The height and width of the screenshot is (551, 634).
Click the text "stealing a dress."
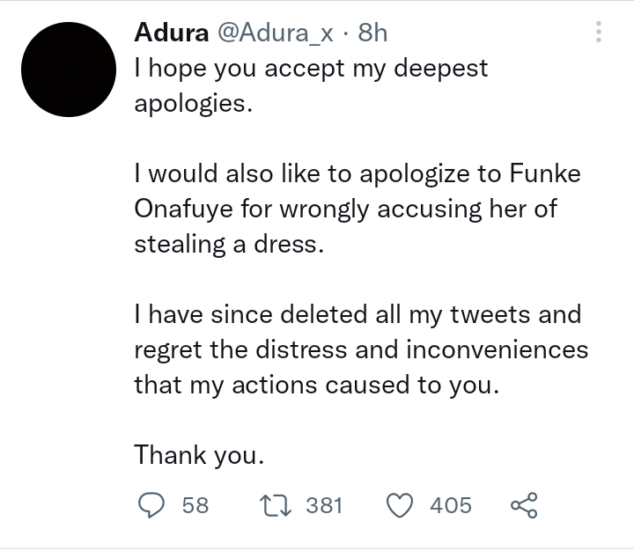coord(229,244)
